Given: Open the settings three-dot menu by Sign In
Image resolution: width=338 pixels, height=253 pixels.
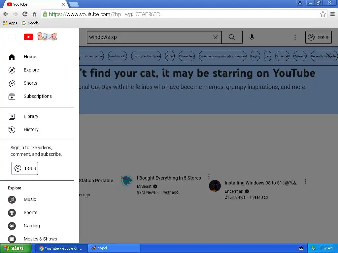Looking at the screenshot, I should 295,37.
